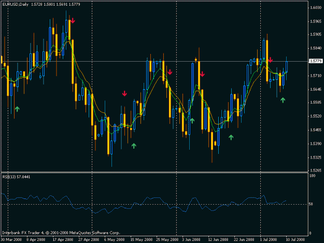The height and width of the screenshot is (243, 324).
Task: Click OHLC values 1.5728 1.5801 1.5691 1.5779
Action: point(55,4)
